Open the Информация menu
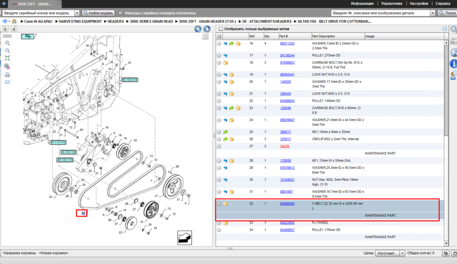The width and height of the screenshot is (457, 264). [362, 4]
